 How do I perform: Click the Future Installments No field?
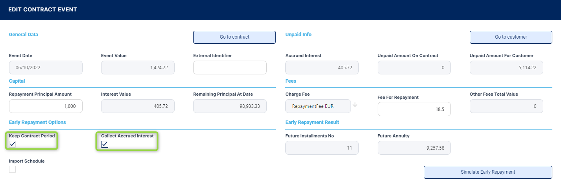(x=322, y=148)
